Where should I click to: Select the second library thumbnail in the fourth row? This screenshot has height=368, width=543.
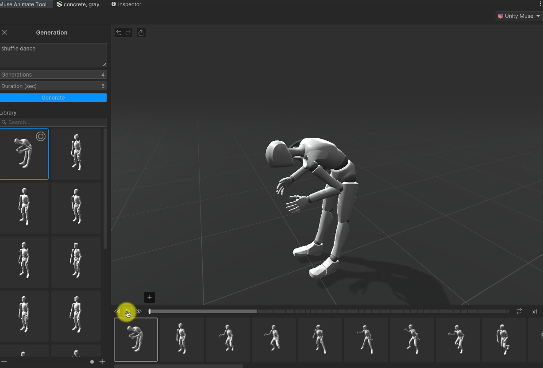[76, 316]
